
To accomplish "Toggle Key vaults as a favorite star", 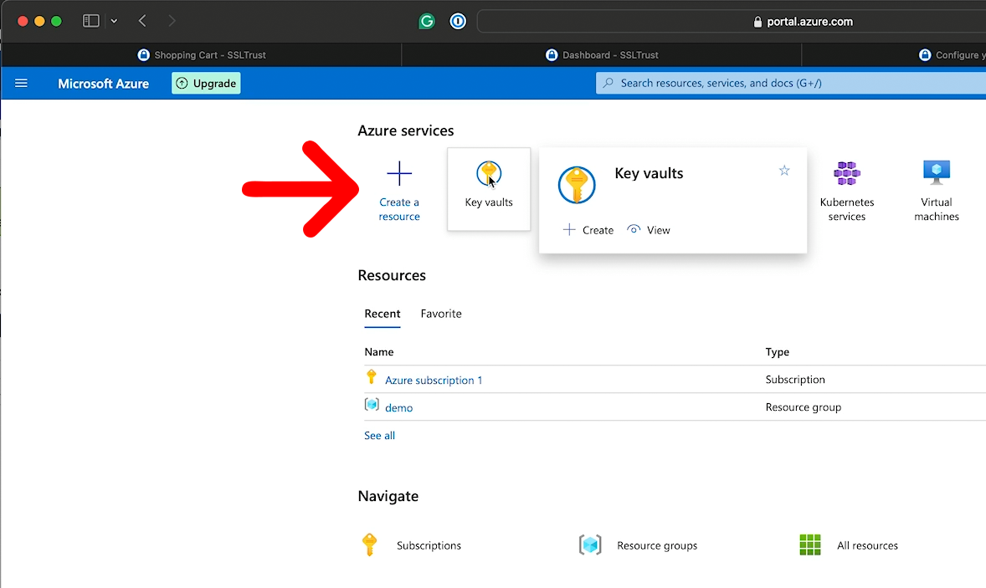I will 784,170.
